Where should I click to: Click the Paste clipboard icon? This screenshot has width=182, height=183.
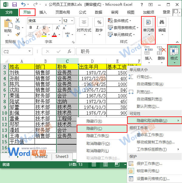tap(8, 25)
